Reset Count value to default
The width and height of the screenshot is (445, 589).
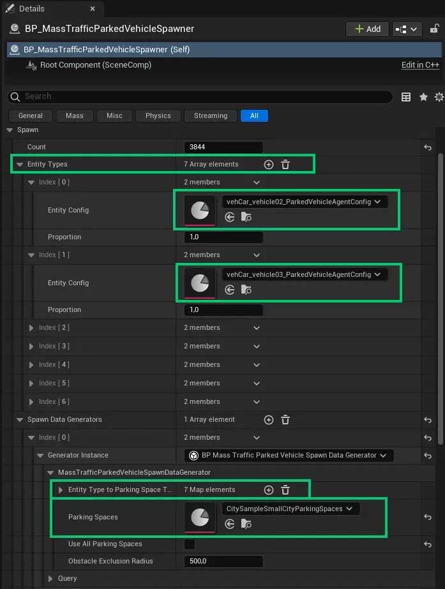[428, 147]
